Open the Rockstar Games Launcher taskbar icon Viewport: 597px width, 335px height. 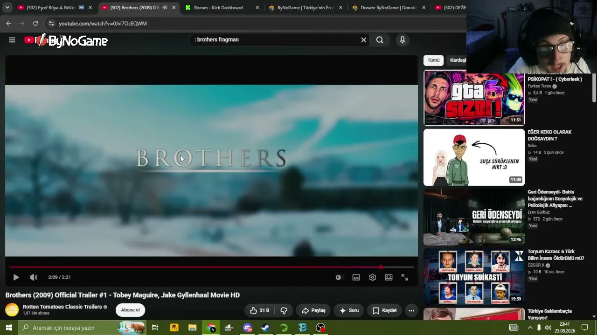tap(174, 328)
